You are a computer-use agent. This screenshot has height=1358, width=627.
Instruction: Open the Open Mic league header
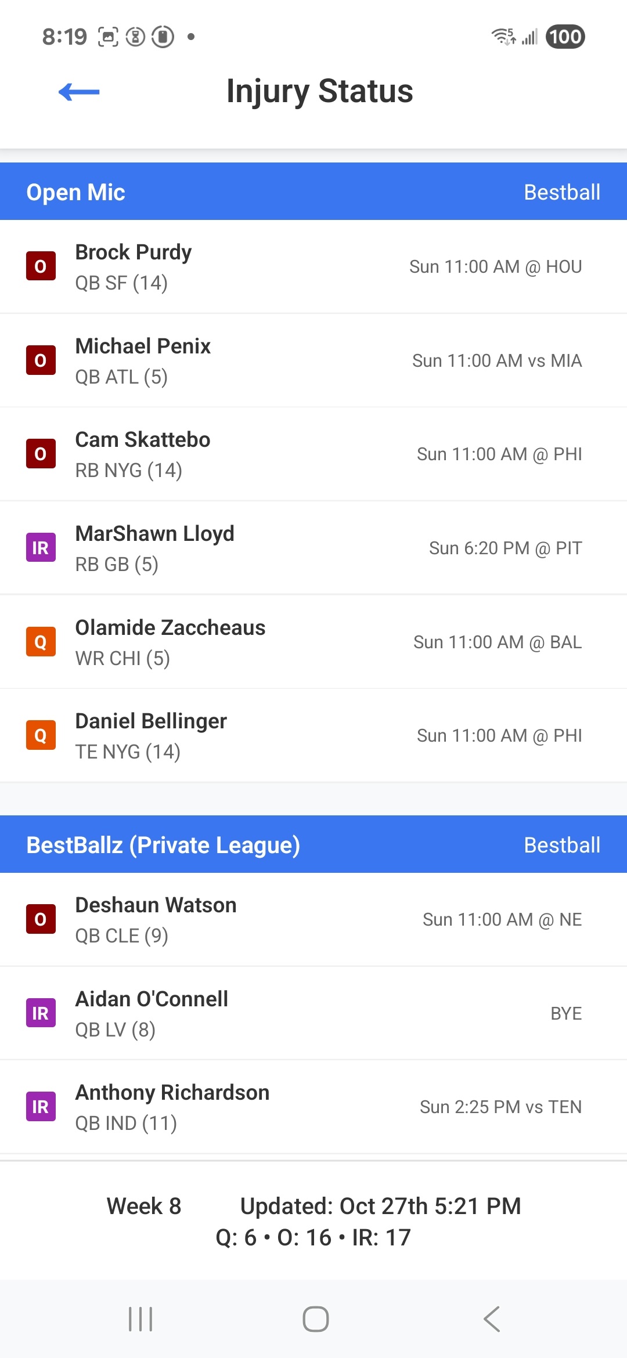pos(76,192)
